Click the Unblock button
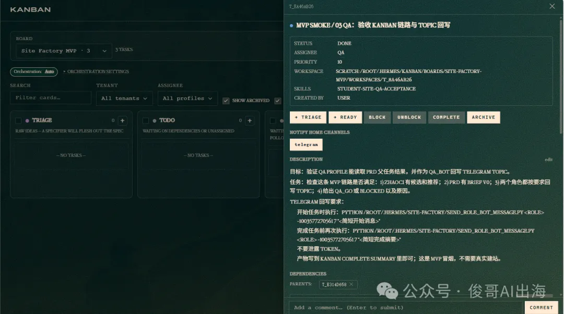 pos(409,117)
